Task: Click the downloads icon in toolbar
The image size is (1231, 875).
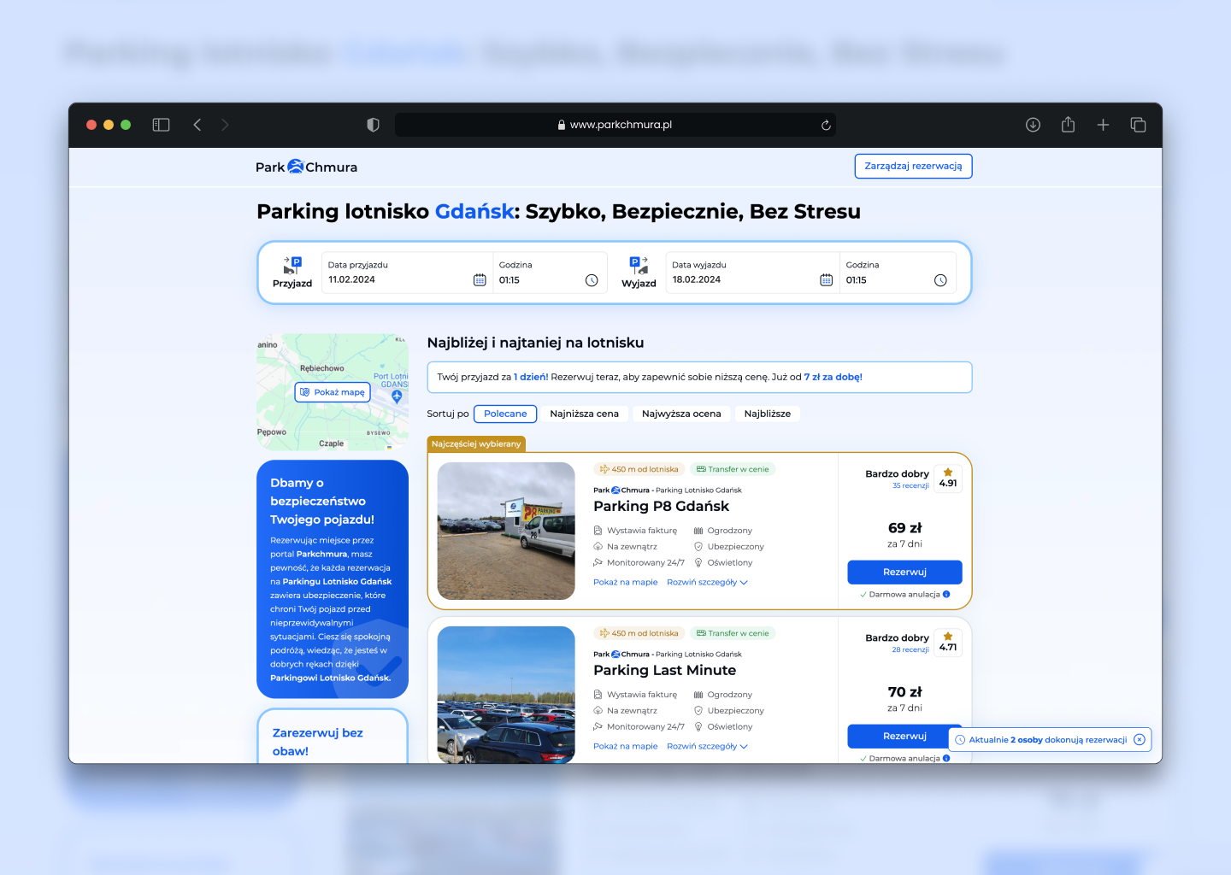Action: 1033,125
